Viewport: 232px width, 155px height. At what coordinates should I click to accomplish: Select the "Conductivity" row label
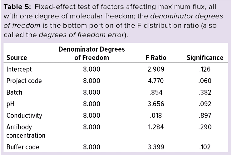coord(24,115)
